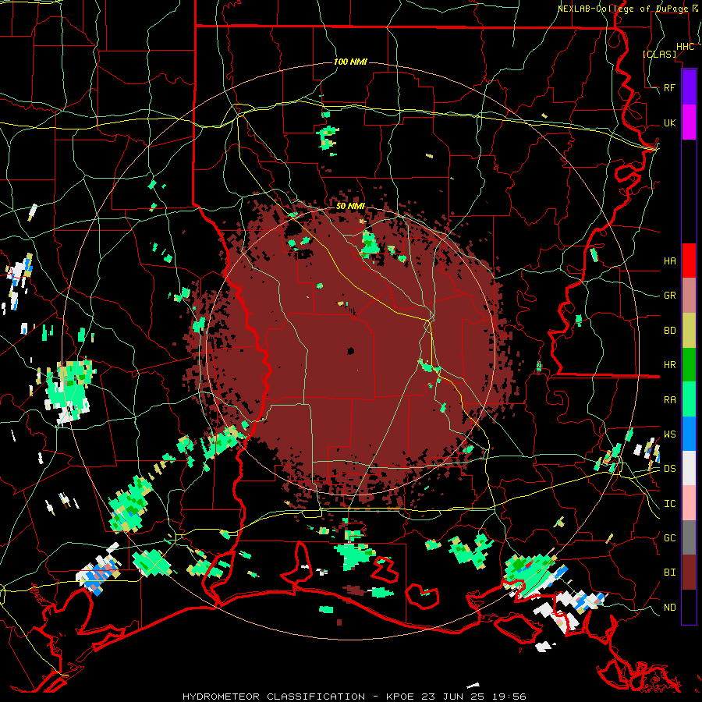Viewport: 702px width, 702px height.
Task: Click the red HA legend color swatch
Action: (689, 261)
